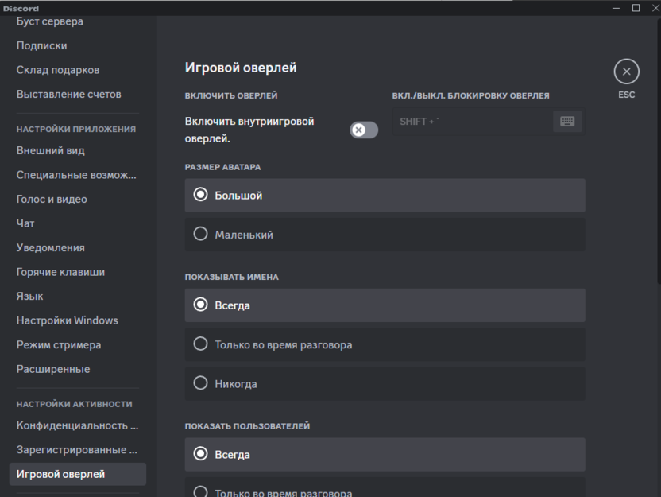This screenshot has height=497, width=661.
Task: Maximize the Discord window
Action: tap(636, 8)
